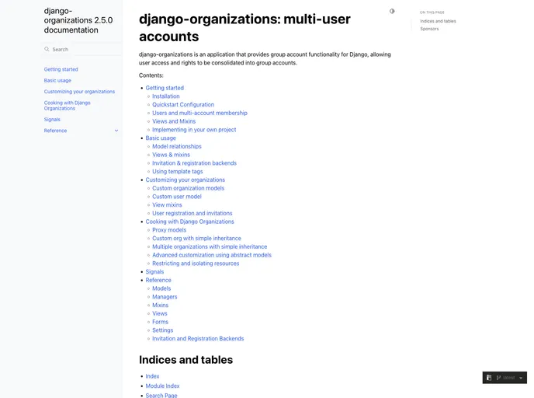
Task: Expand the Reference sidebar chevron
Action: click(116, 131)
